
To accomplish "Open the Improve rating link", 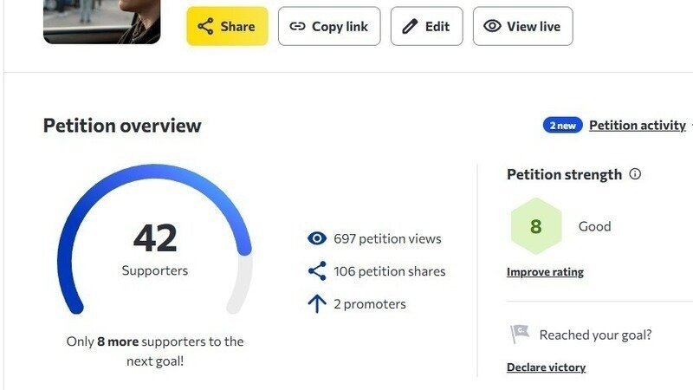I will click(x=545, y=271).
